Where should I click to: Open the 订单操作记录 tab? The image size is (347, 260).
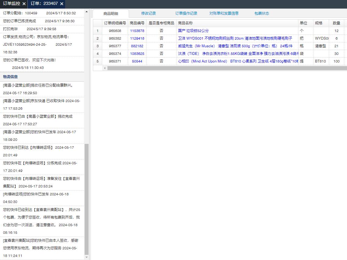click(x=186, y=13)
